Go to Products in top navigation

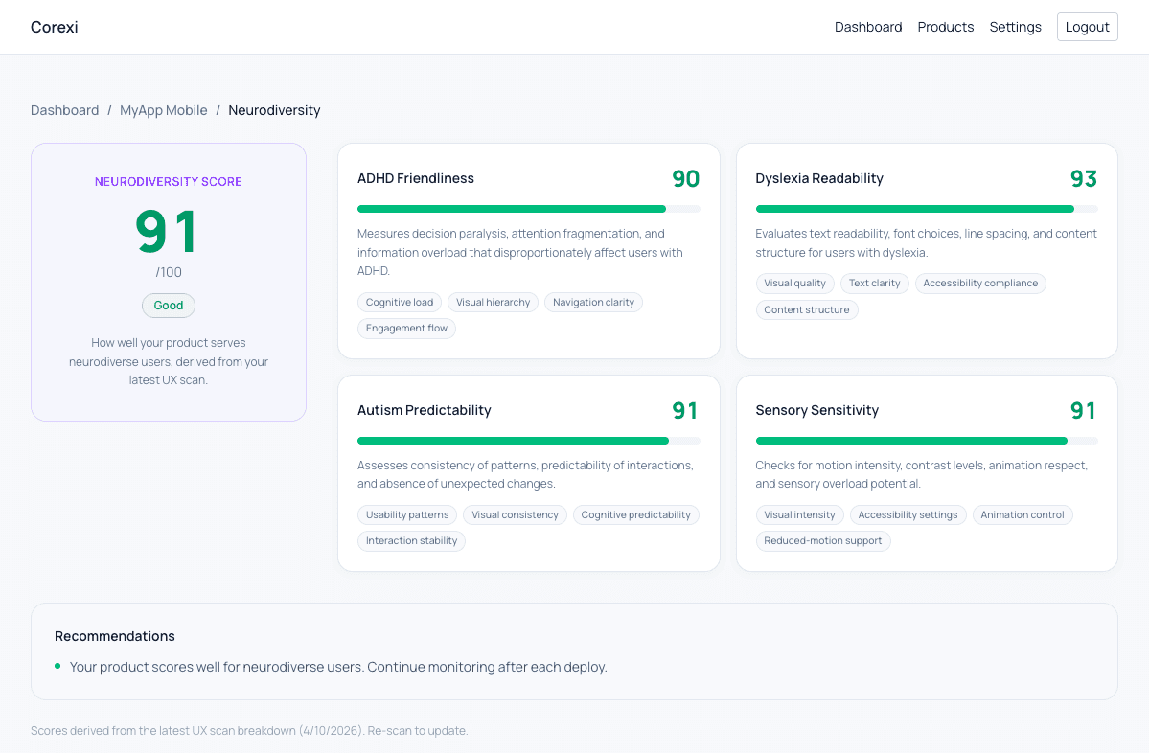coord(945,27)
